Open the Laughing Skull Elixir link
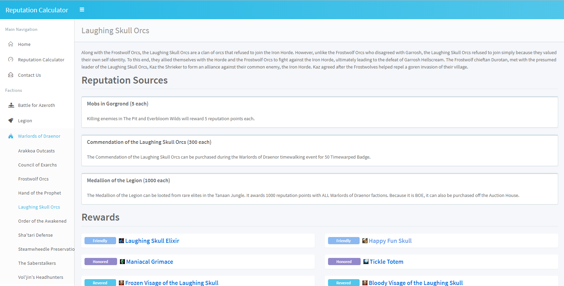564x286 pixels. (152, 241)
